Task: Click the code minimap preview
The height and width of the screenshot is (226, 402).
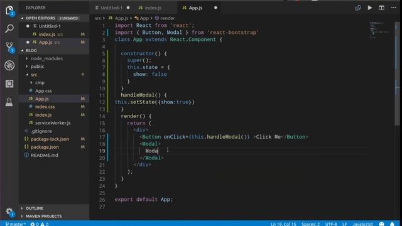Action: click(379, 30)
